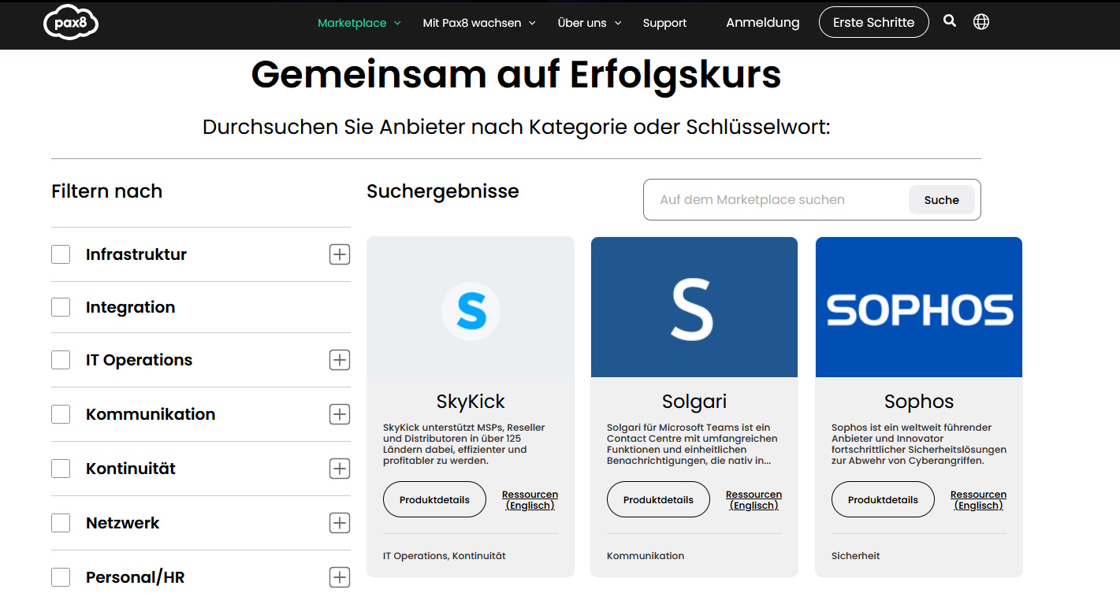Click the Suche search button
Image resolution: width=1120 pixels, height=593 pixels.
(941, 200)
